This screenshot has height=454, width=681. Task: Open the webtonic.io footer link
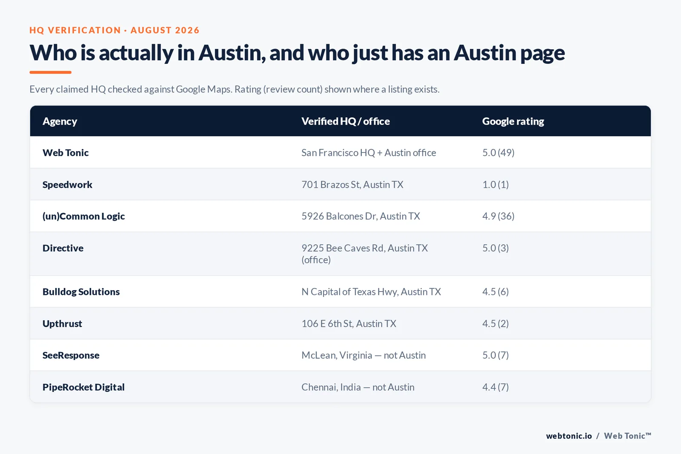[569, 436]
